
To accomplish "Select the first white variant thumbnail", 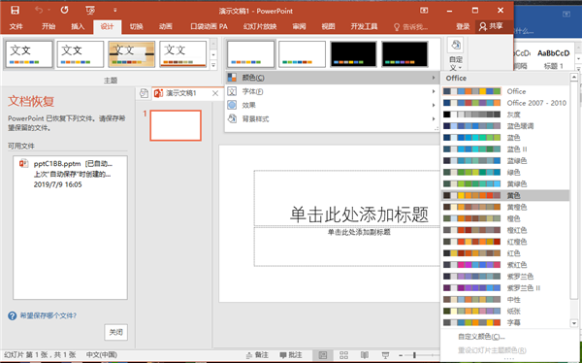I will click(251, 54).
